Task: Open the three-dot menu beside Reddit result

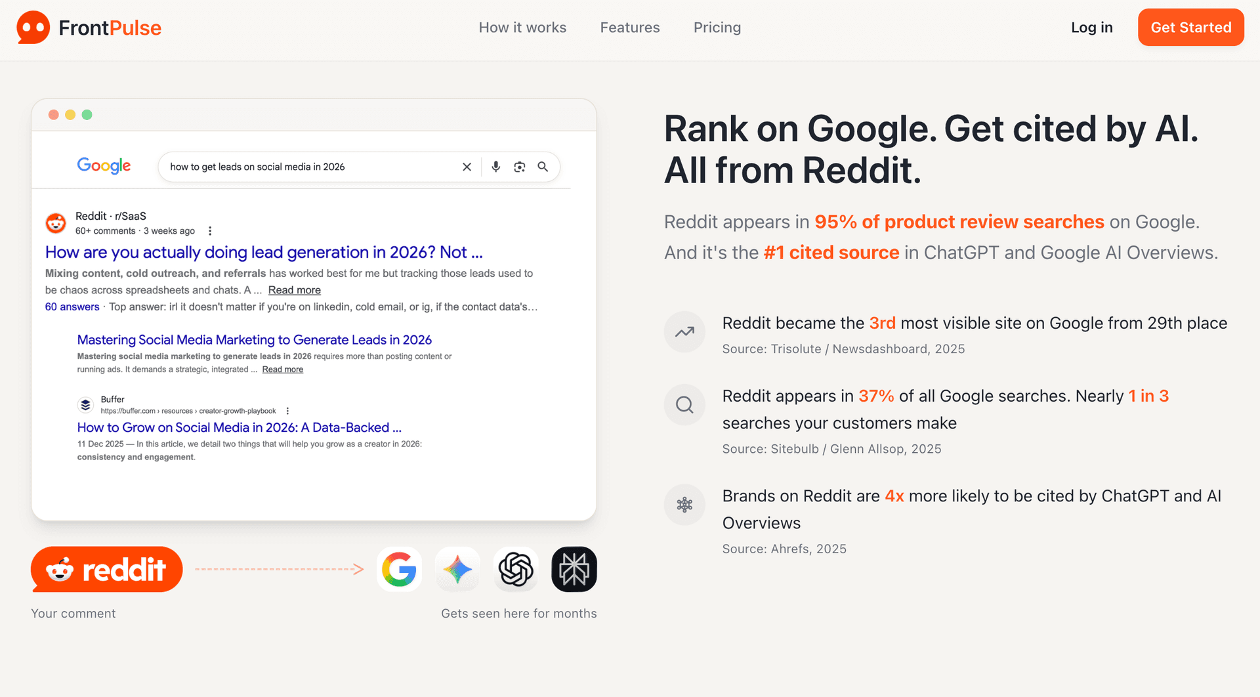Action: [210, 231]
